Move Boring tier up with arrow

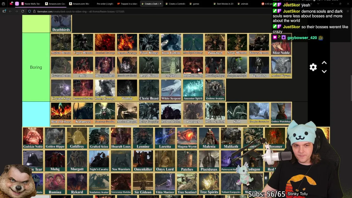point(324,63)
